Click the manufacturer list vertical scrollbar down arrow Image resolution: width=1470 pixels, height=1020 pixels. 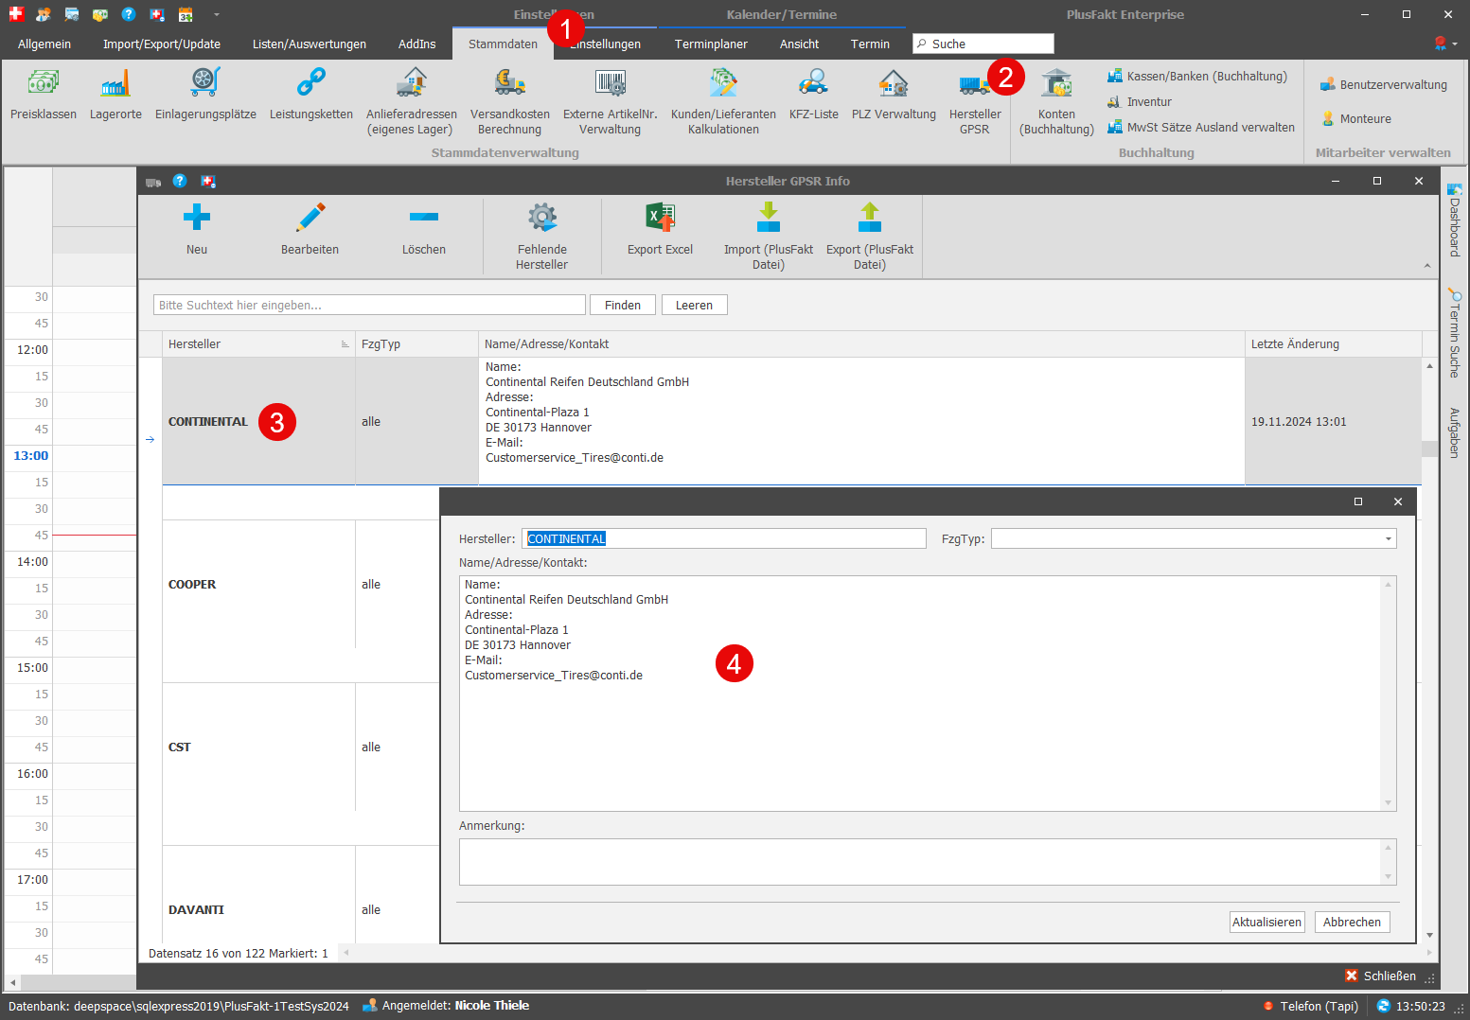point(1429,935)
